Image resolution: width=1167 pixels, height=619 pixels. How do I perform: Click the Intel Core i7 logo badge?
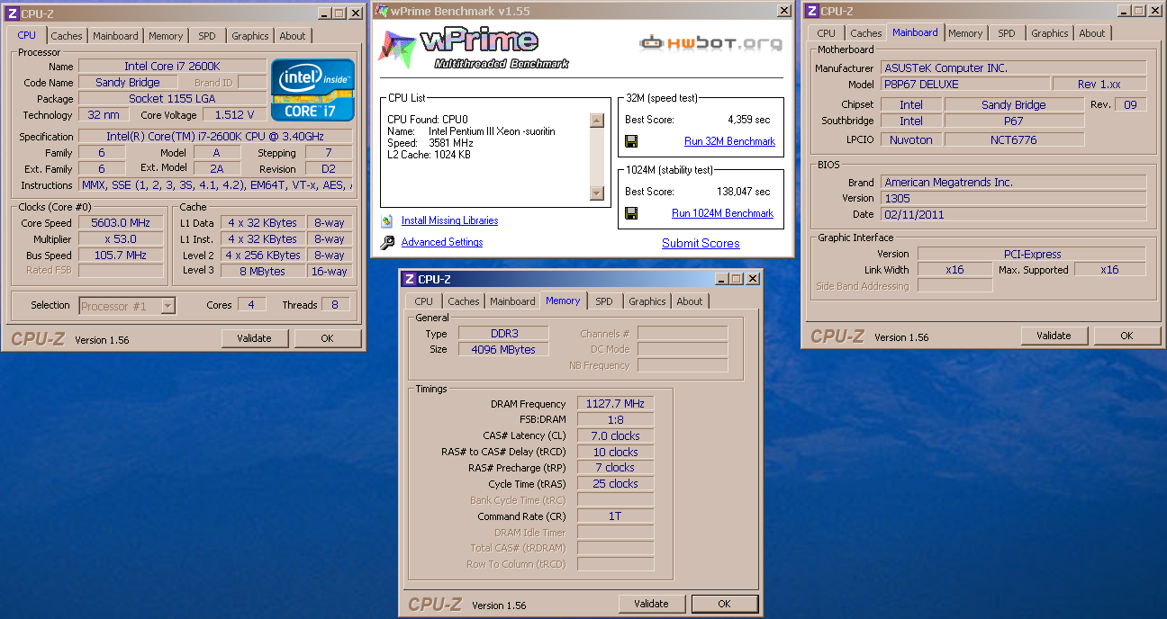click(x=312, y=90)
